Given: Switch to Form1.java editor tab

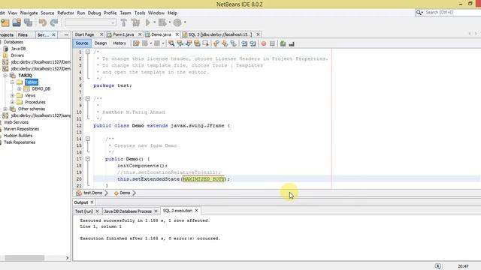Looking at the screenshot, I should [x=123, y=34].
